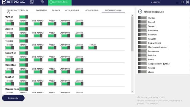The height and width of the screenshot is (107, 190).
Task: Enable break-only Бейсбол switch
Action: (x=142, y=55)
